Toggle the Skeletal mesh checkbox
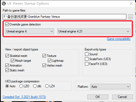Viewport: 136px width, 102px height. click(7, 56)
